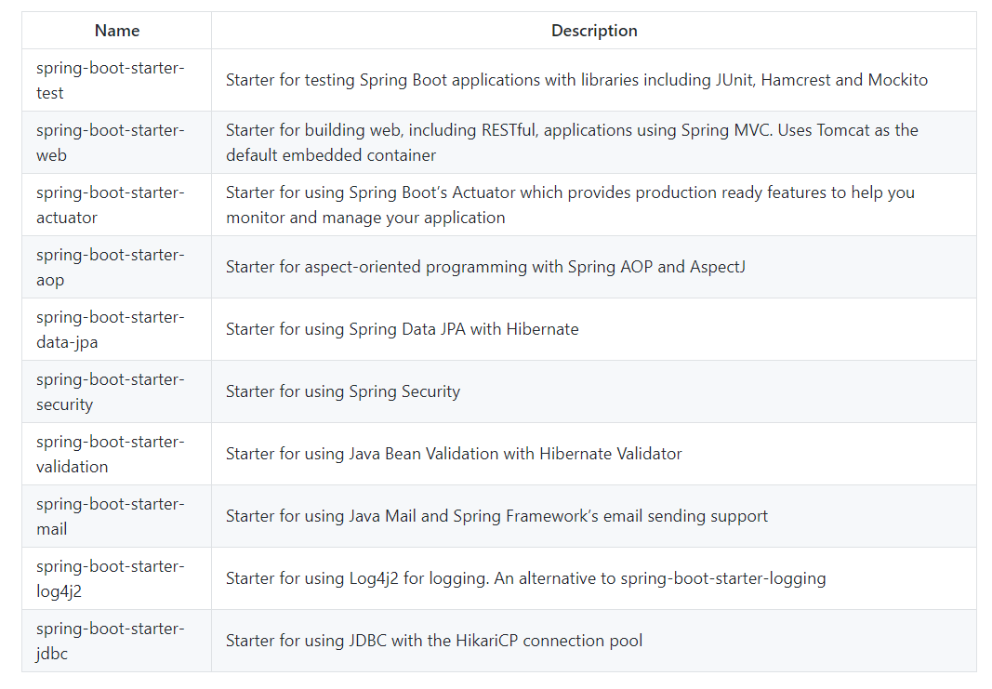Select the spring-boot-starter-log4j2 name cell
Viewport: 992px width, 689px height.
coord(117,579)
